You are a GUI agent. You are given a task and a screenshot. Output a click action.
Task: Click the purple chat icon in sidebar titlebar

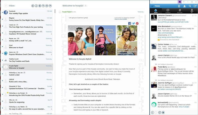coord(180,2)
